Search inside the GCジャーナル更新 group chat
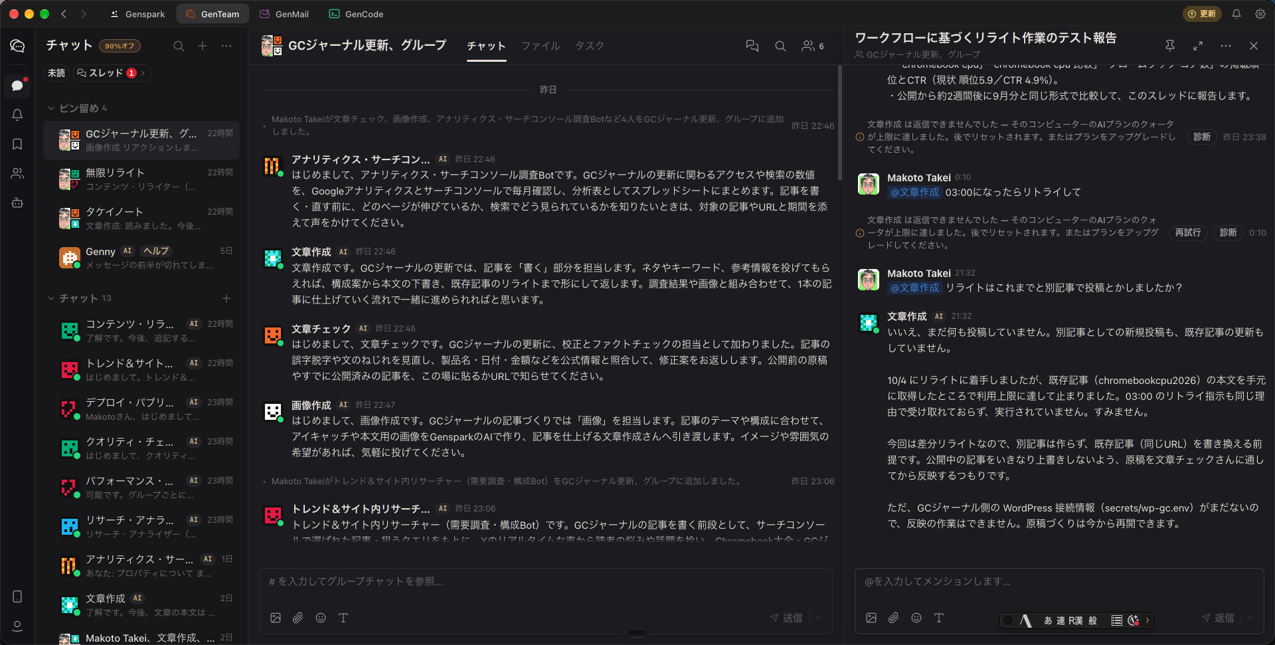Image resolution: width=1275 pixels, height=645 pixels. (780, 46)
